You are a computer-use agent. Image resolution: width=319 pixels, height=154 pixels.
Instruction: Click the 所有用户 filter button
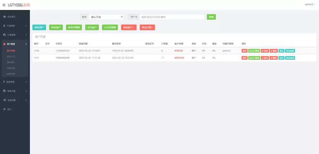[39, 27]
